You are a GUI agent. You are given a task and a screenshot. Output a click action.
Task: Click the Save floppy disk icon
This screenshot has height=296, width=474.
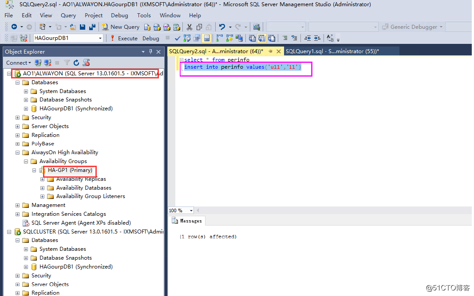point(82,27)
